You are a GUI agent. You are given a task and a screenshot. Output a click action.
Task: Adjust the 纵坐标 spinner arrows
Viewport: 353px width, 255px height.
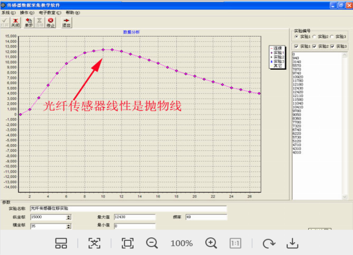69,217
